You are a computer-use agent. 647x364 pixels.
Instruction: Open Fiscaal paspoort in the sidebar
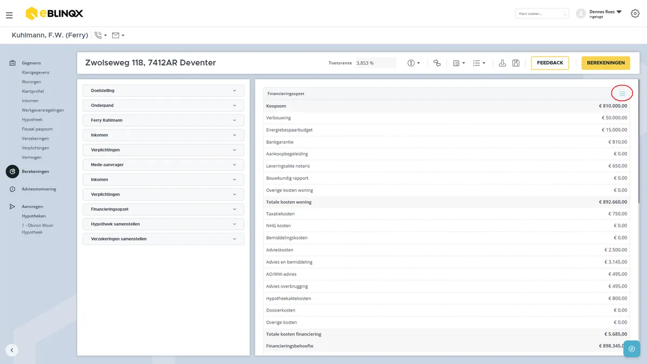click(x=37, y=129)
